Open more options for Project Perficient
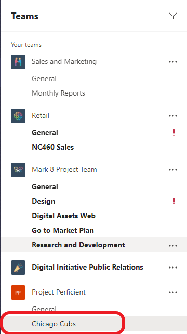 pyautogui.click(x=173, y=292)
